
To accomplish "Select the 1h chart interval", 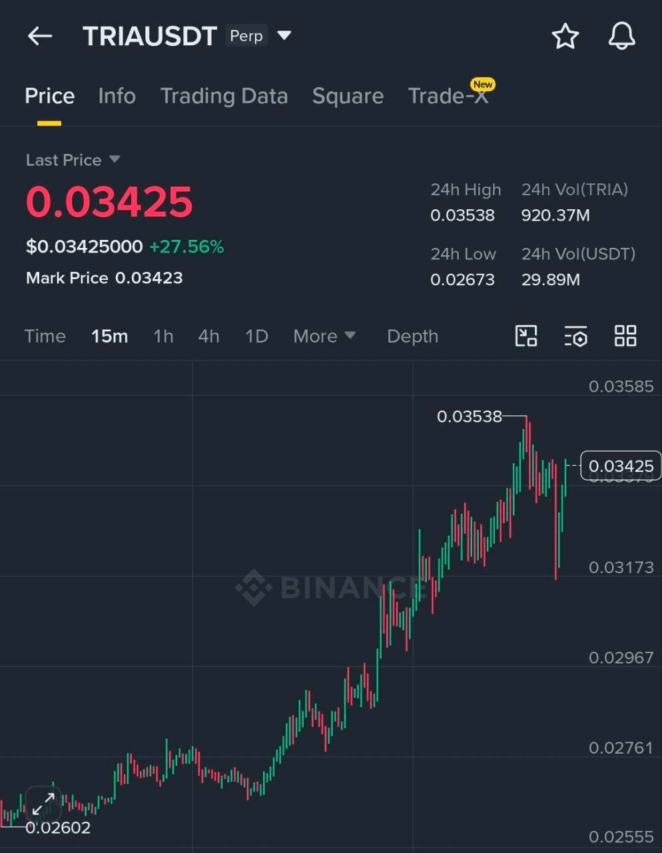I will click(163, 336).
